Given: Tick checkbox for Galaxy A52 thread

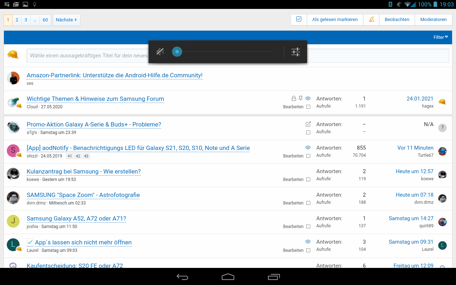Looking at the screenshot, I should 308,227.
